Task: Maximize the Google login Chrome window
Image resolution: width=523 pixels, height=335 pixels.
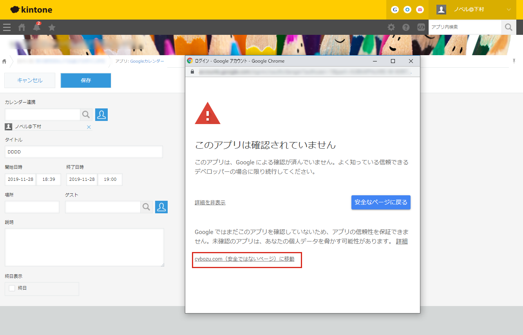Action: (393, 61)
